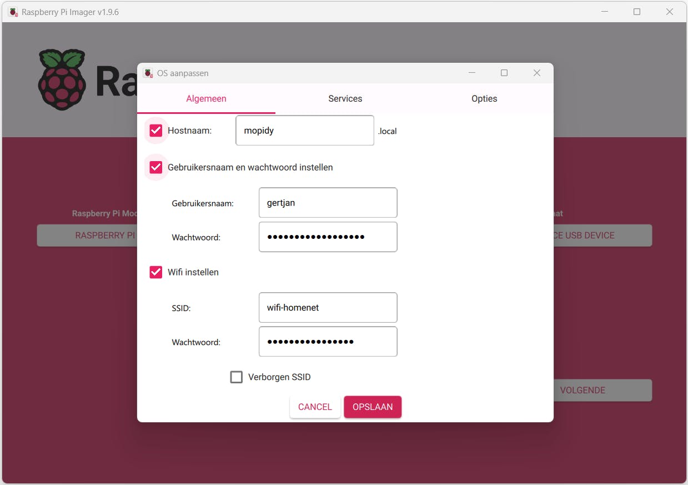Image resolution: width=688 pixels, height=485 pixels.
Task: Save settings with the OPSLAAN button
Action: [373, 407]
